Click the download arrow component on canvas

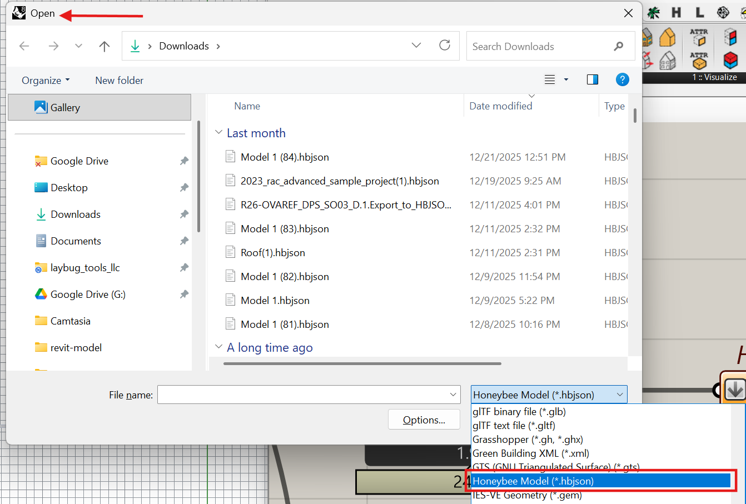(x=735, y=390)
